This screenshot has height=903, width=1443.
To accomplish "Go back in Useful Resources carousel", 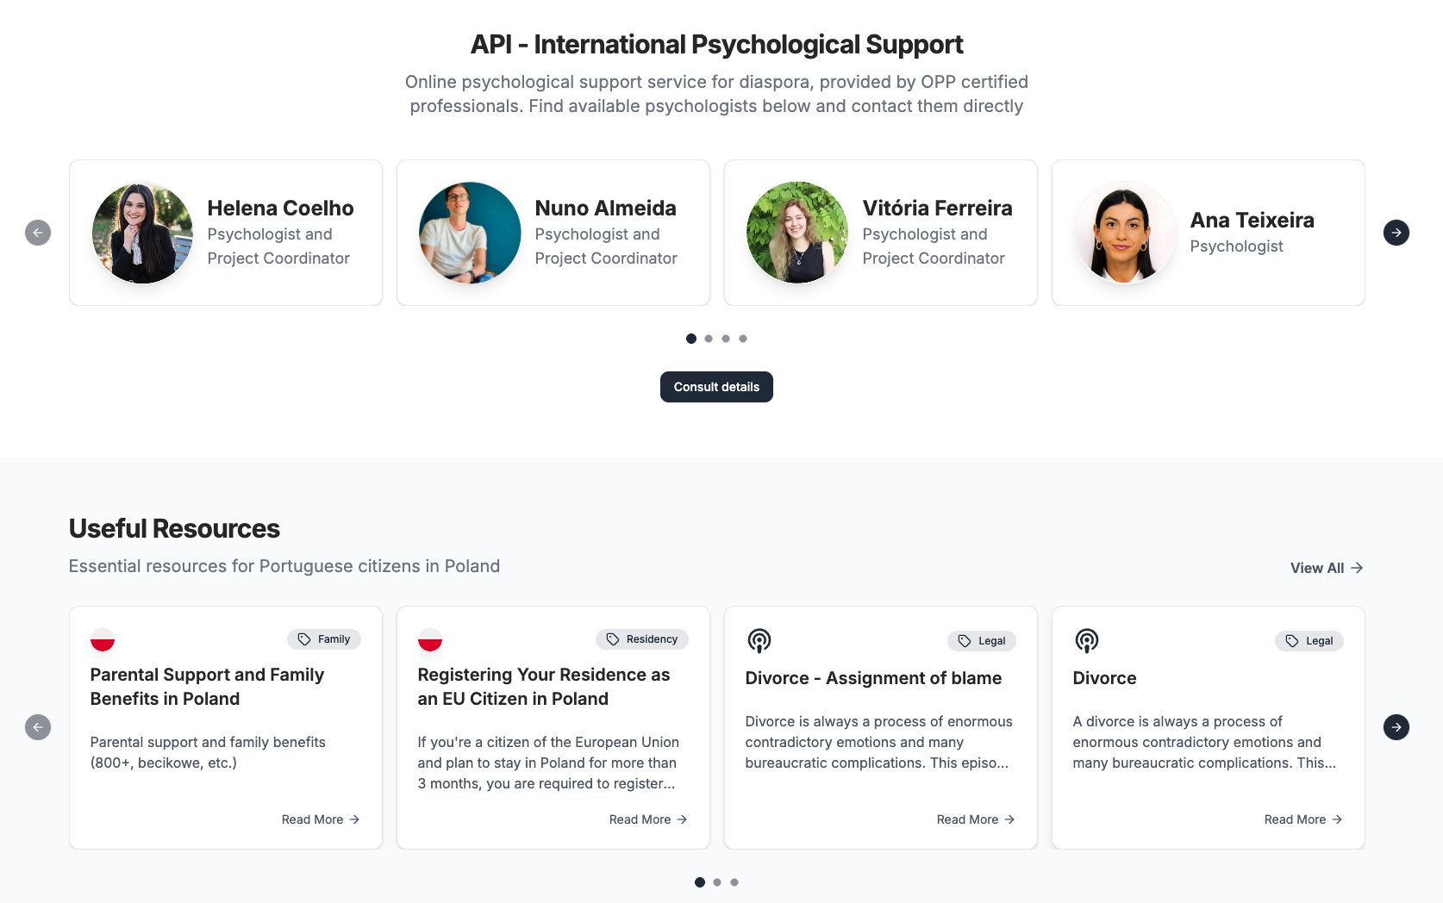I will pos(38,726).
